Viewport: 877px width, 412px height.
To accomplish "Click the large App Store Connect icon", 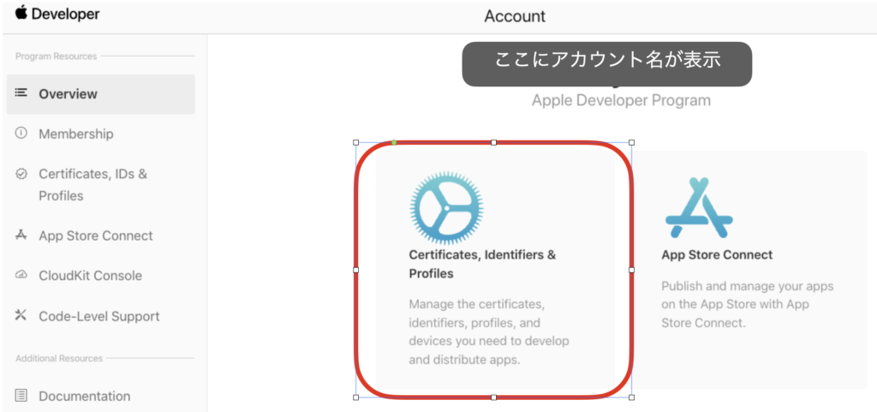I will click(x=699, y=208).
